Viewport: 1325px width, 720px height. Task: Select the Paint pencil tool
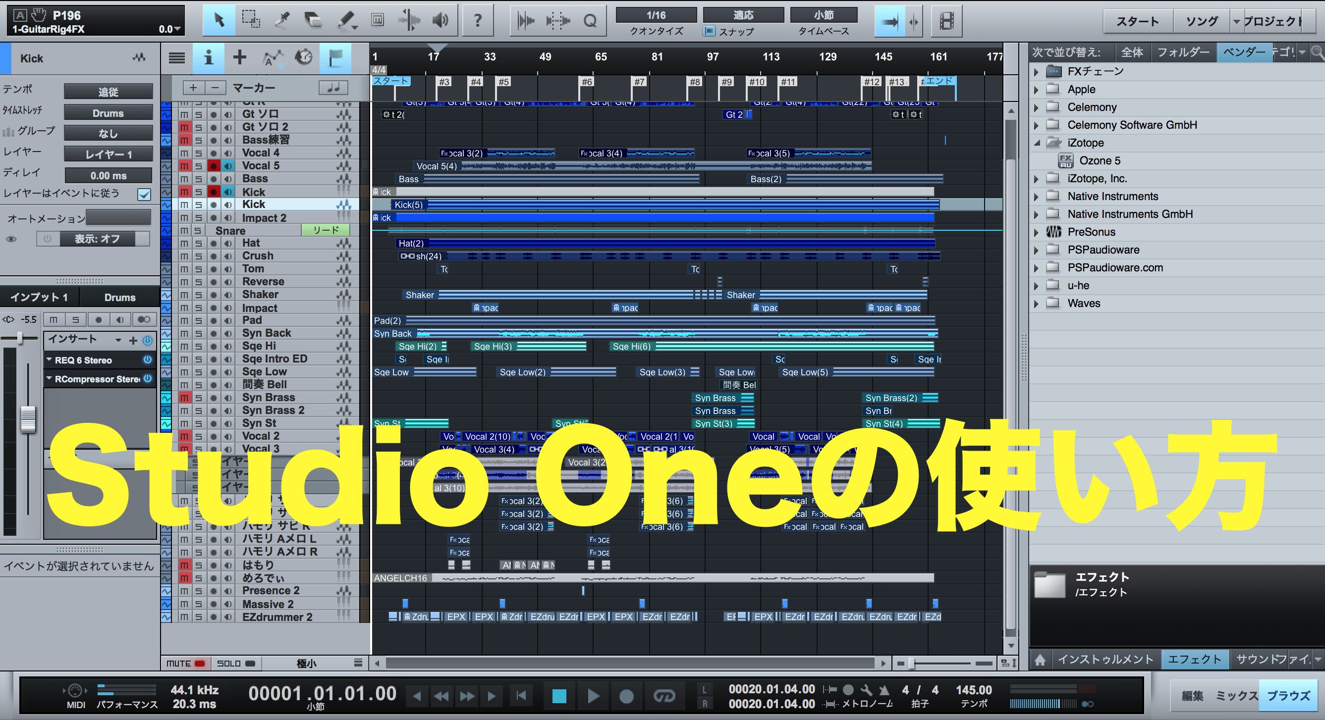click(347, 21)
